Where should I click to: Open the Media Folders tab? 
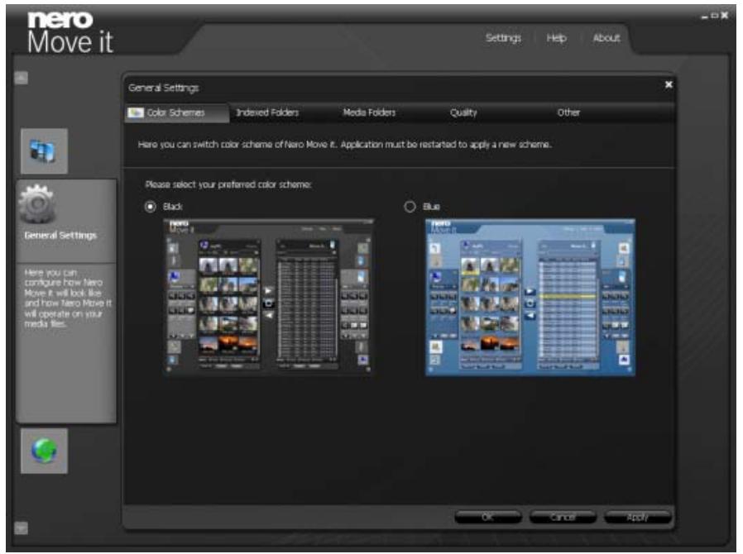369,112
